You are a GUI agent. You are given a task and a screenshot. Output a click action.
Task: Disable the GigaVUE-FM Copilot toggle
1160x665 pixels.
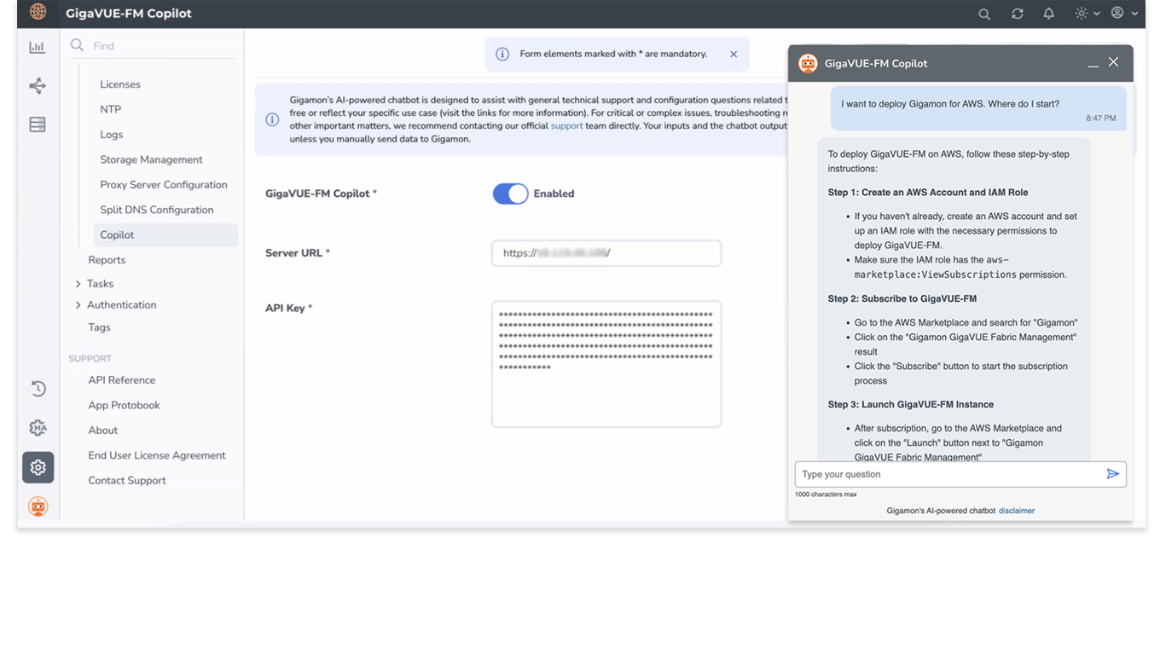(x=510, y=194)
